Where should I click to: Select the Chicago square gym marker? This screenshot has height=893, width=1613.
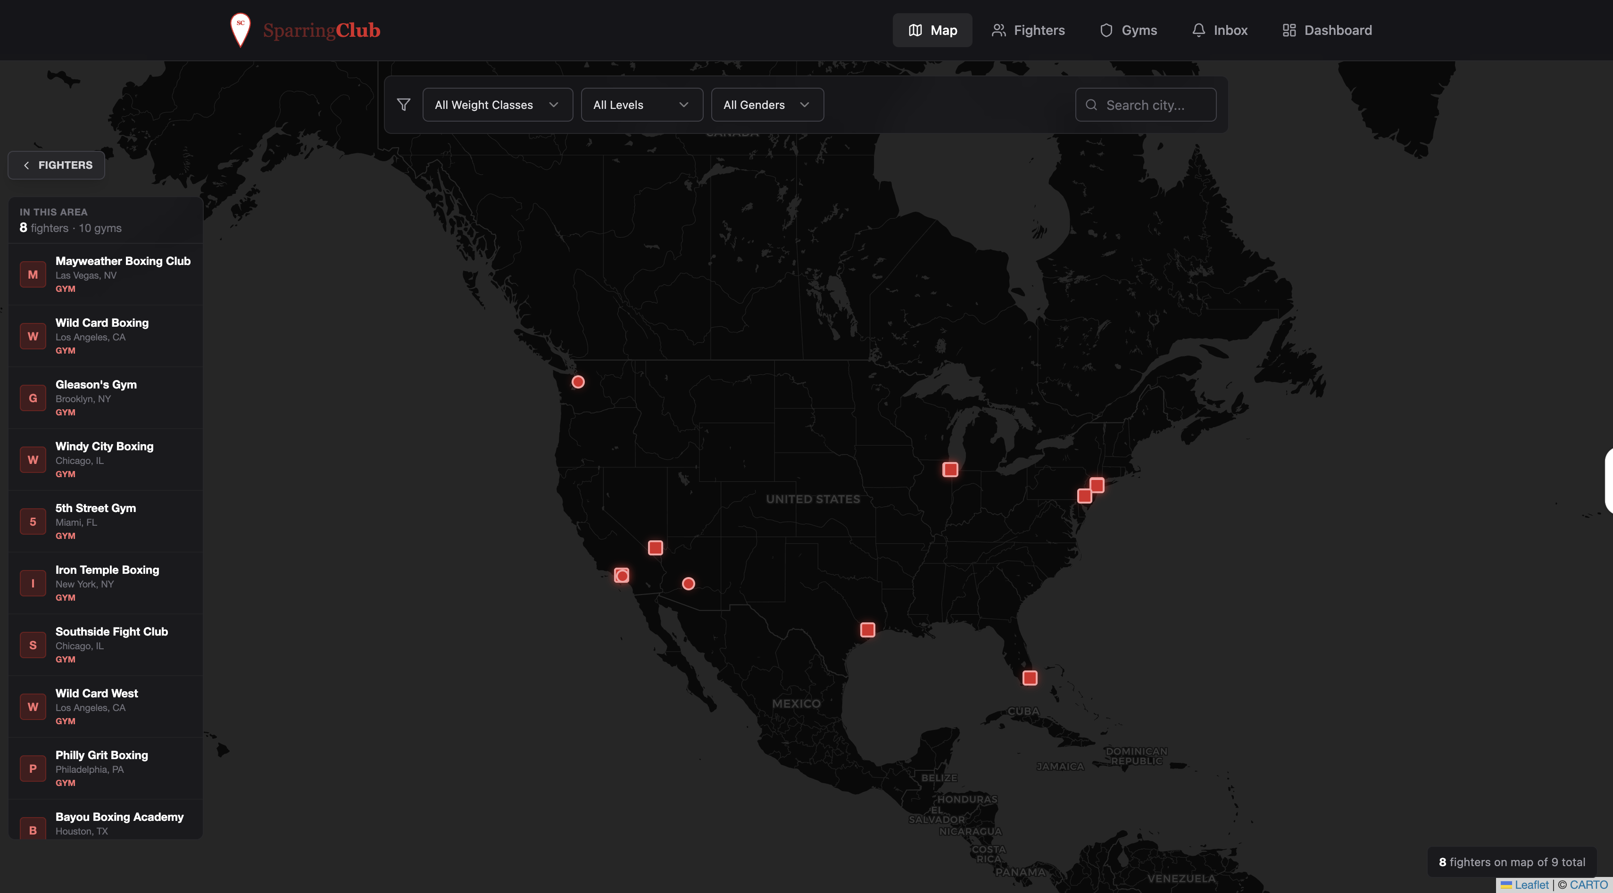pos(950,469)
